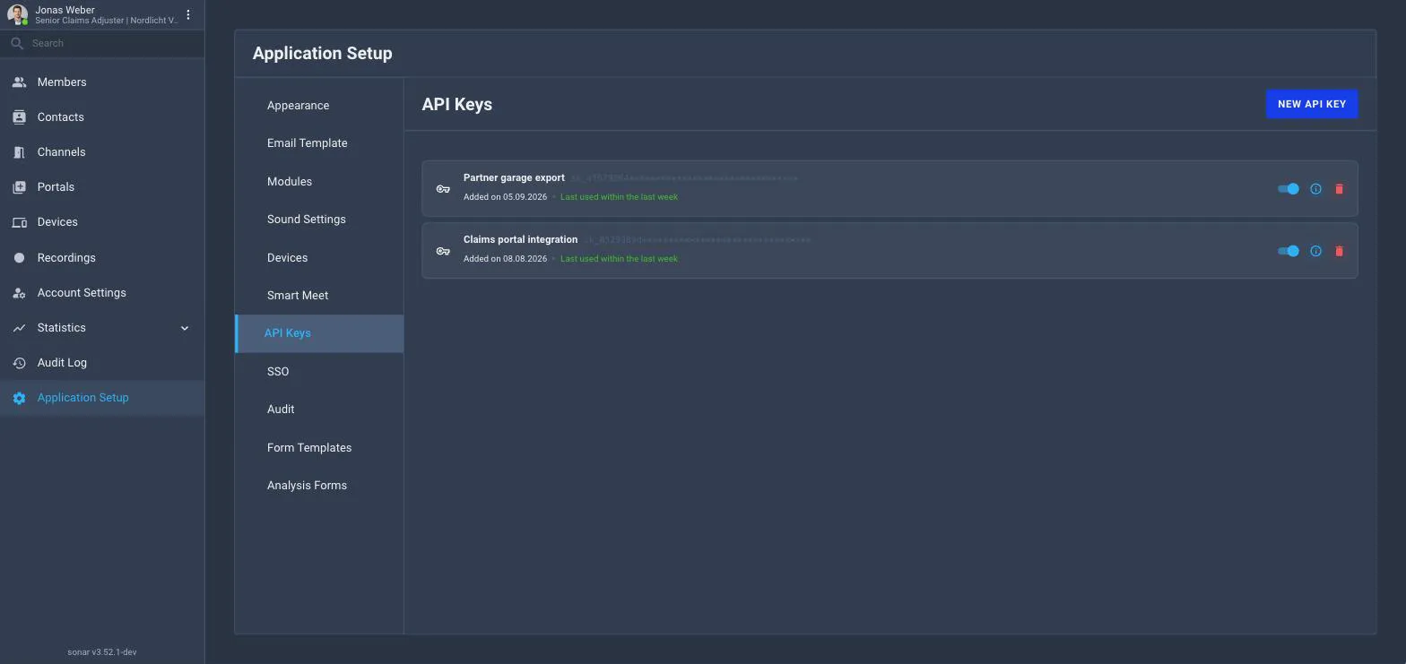
Task: Click the Statistics chart icon
Action: point(19,328)
